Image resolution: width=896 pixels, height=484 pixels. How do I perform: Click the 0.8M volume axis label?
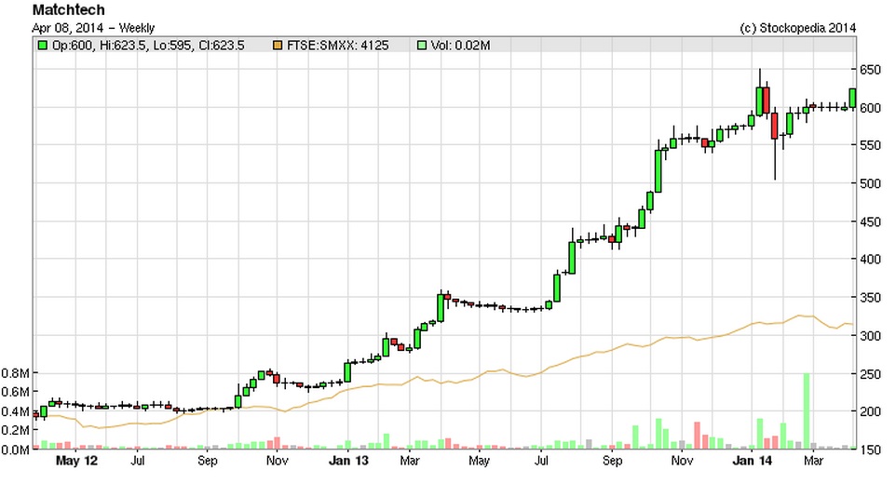coord(16,373)
